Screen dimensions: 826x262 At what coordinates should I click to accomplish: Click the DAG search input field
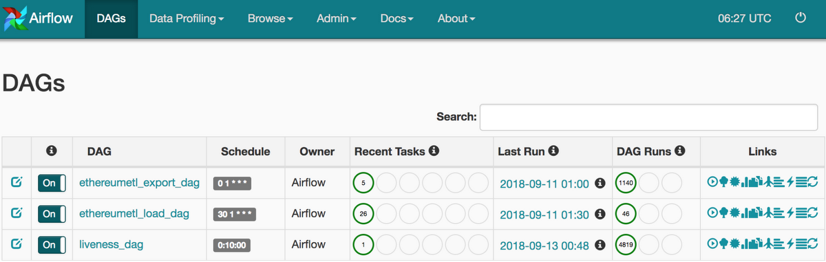(x=648, y=117)
